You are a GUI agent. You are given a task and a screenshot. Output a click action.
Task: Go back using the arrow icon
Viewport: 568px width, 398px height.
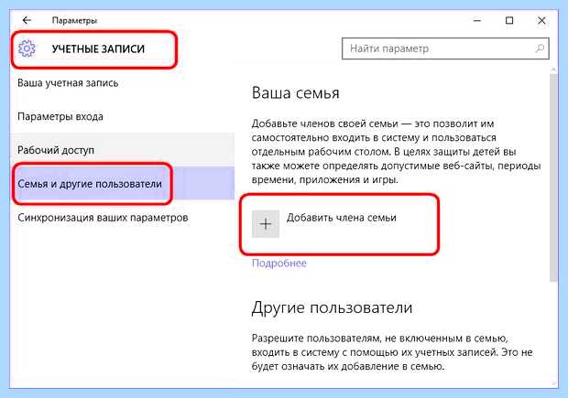pos(27,20)
